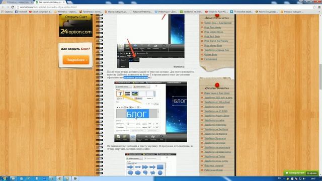Open the 'БЛОГ' text callout screenshot image

click(150, 112)
